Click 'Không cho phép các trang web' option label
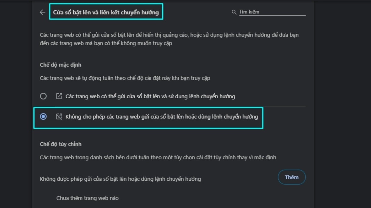371x208 pixels. 162,117
